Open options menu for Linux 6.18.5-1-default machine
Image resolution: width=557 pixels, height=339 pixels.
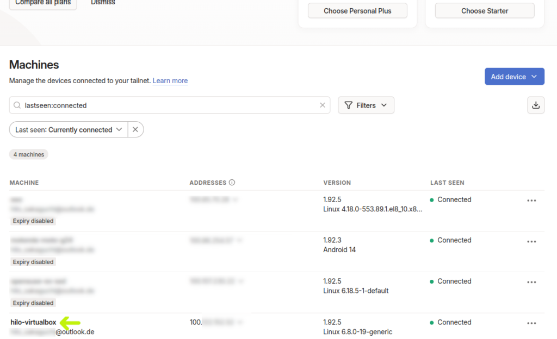[x=531, y=282]
